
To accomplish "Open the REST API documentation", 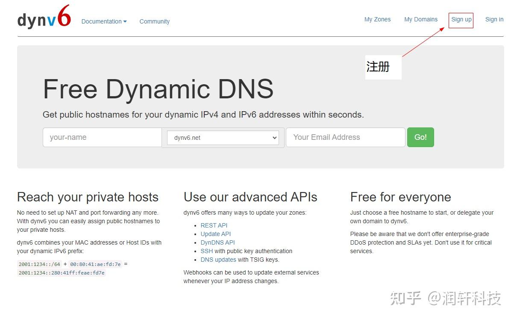I will coord(214,225).
